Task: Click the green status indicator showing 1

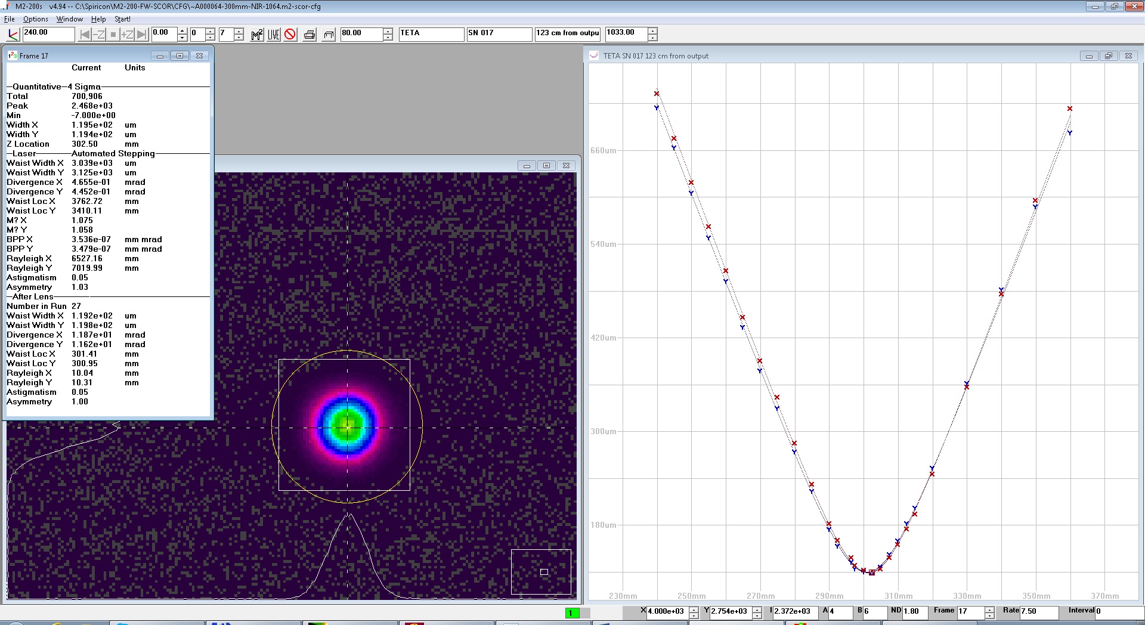Action: pyautogui.click(x=572, y=613)
